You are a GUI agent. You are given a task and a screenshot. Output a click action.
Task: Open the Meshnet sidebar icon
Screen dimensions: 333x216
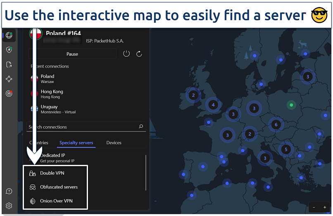click(9, 79)
